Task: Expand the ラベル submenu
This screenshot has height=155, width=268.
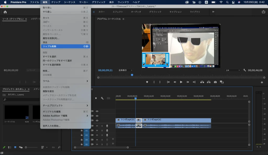Action: click(x=65, y=81)
